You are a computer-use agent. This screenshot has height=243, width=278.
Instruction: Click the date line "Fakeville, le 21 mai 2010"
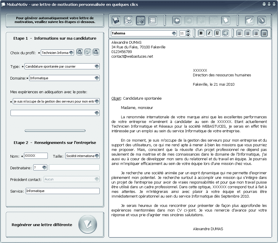pyautogui.click(x=214, y=84)
